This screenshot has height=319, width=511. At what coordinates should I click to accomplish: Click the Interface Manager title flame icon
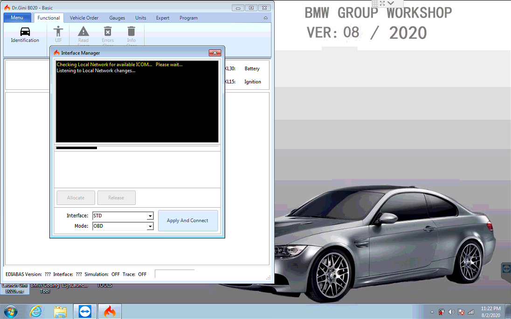[x=57, y=53]
